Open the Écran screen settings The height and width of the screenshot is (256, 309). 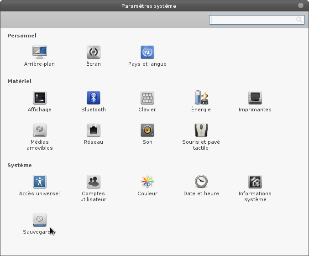point(94,52)
